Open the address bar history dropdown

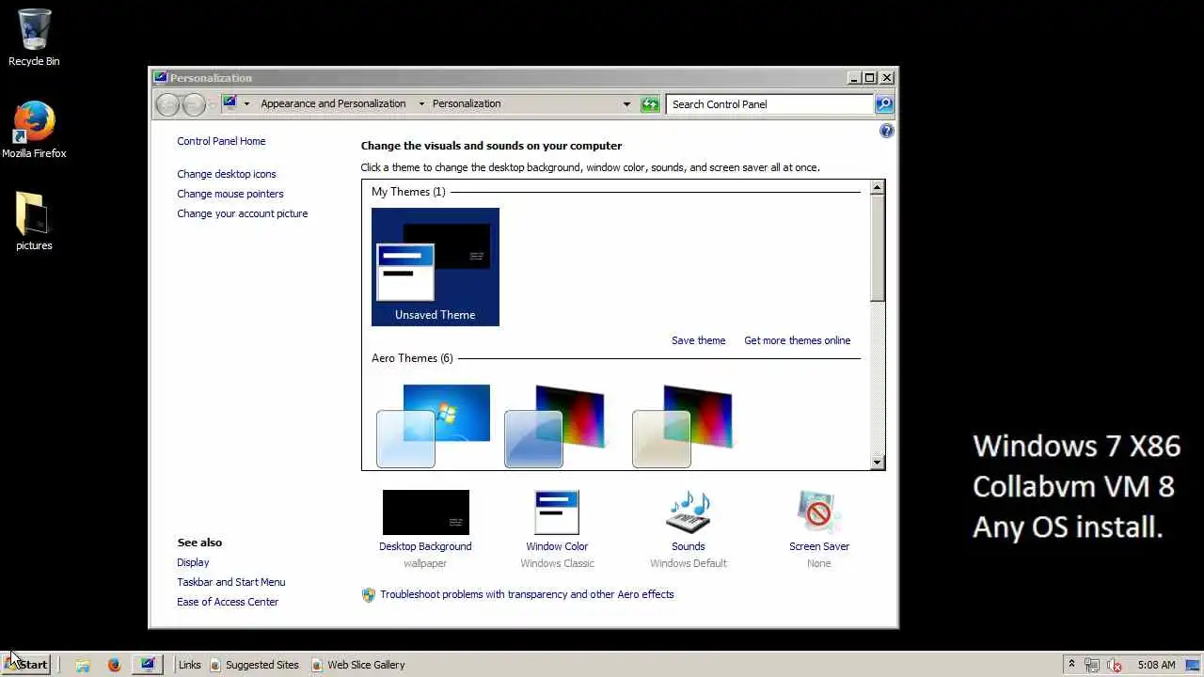(x=626, y=104)
